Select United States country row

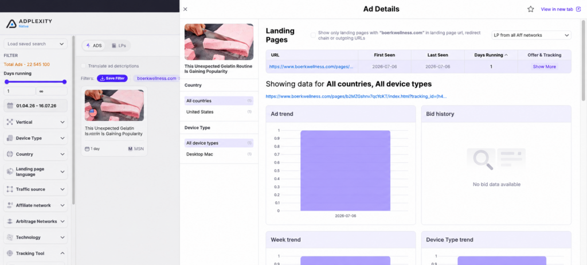pos(219,112)
